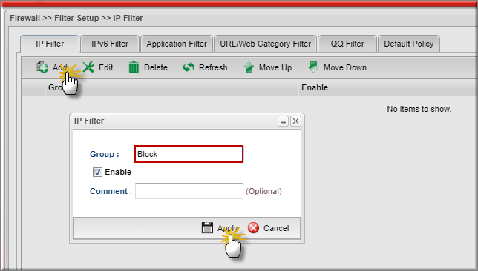Click the red X Cancel icon

(253, 228)
